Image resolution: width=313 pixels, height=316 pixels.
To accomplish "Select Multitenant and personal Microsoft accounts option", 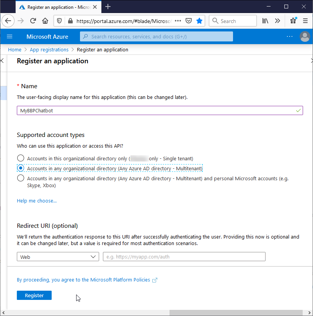I will 21,178.
